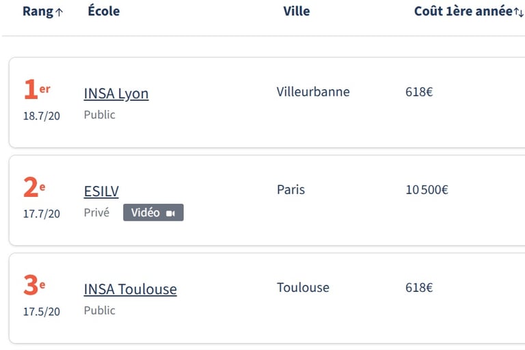Click the Coût 1ère année header text

click(463, 11)
